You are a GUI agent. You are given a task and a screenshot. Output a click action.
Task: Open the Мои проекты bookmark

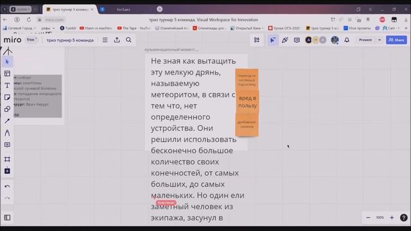[357, 28]
